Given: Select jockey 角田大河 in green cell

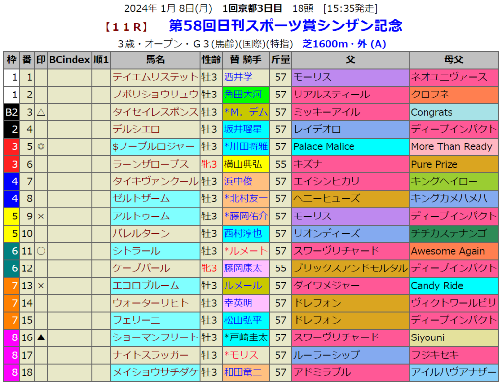Looking at the screenshot, I should point(243,95).
